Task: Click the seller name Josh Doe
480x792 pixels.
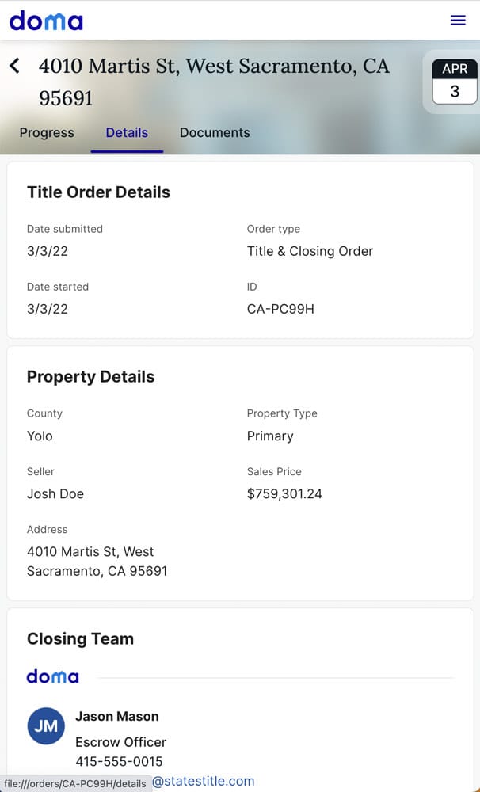Action: [x=55, y=494]
